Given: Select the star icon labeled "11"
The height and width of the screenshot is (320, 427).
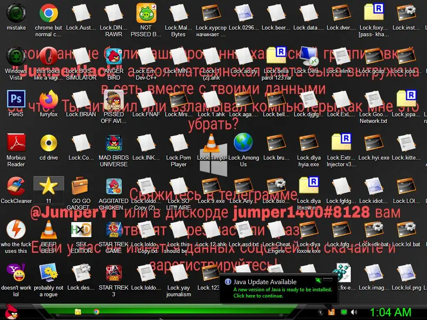Looking at the screenshot, I should [x=48, y=190].
